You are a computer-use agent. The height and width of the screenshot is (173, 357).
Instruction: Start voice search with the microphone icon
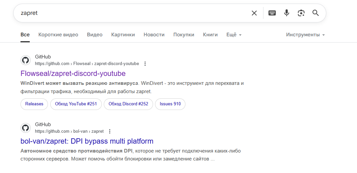(x=287, y=13)
